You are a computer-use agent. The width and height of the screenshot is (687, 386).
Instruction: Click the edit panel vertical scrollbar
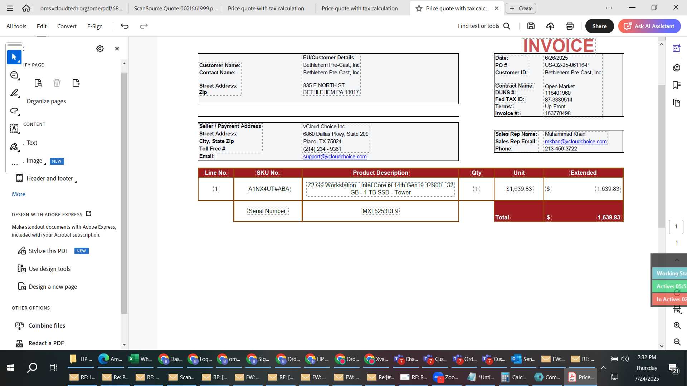(x=124, y=193)
